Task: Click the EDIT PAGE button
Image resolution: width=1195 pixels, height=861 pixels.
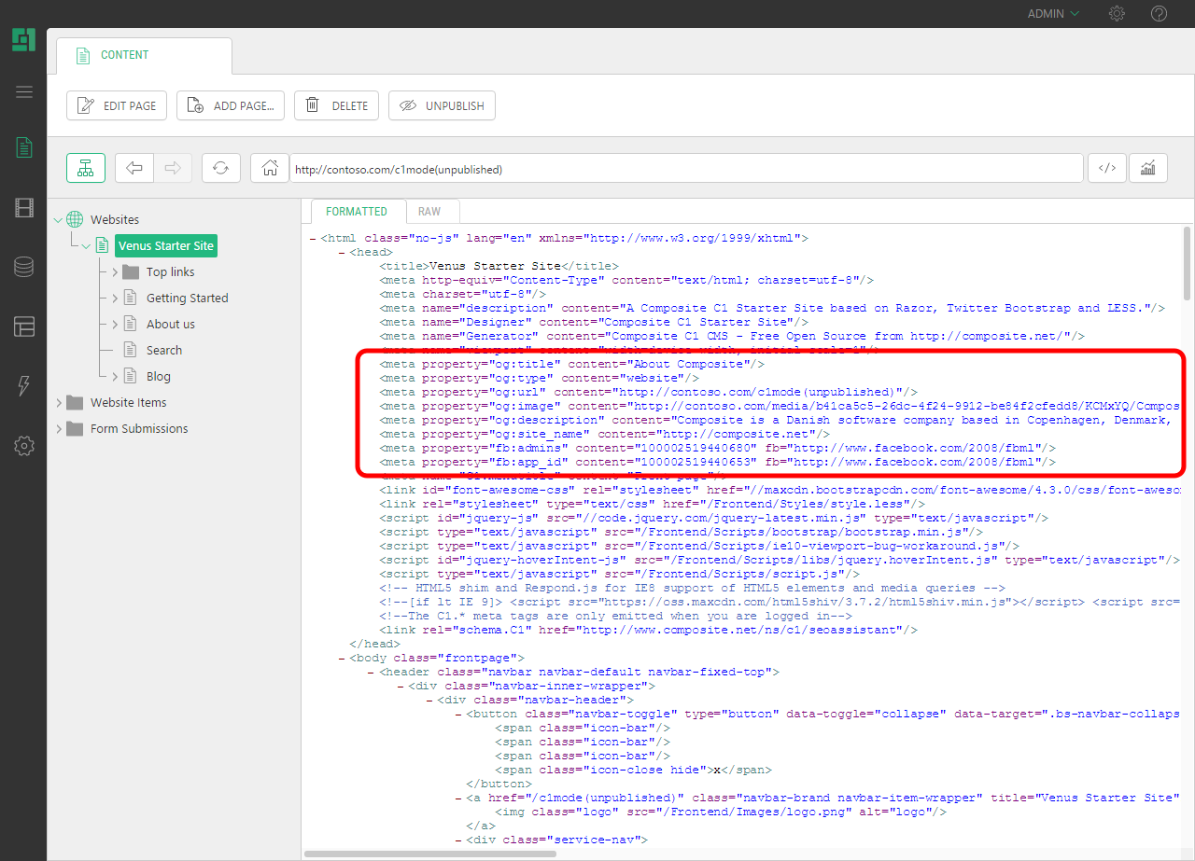Action: point(117,105)
